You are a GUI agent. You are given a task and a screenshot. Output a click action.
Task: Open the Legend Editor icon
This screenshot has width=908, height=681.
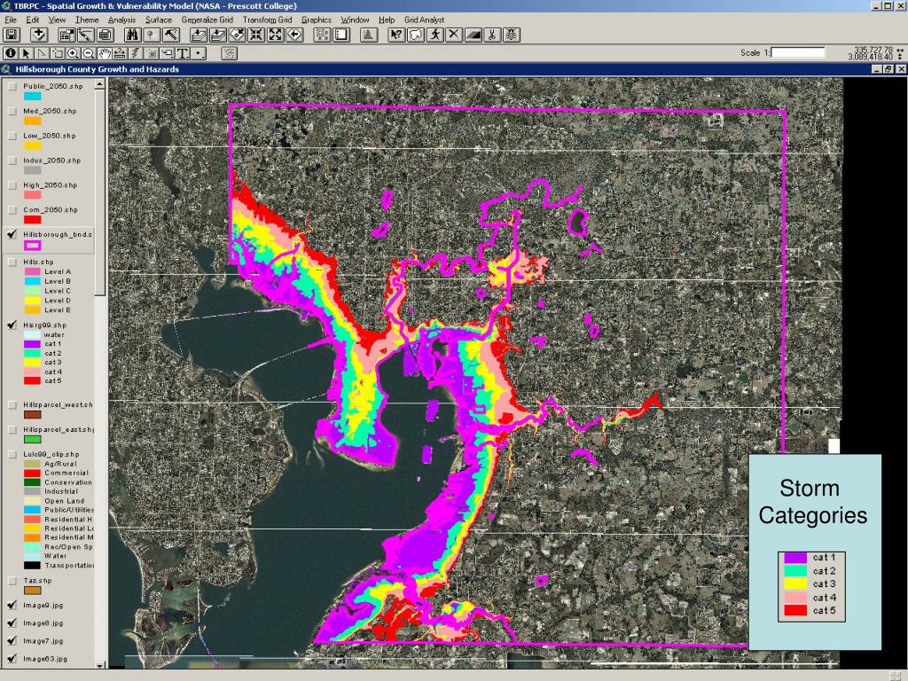(x=86, y=35)
